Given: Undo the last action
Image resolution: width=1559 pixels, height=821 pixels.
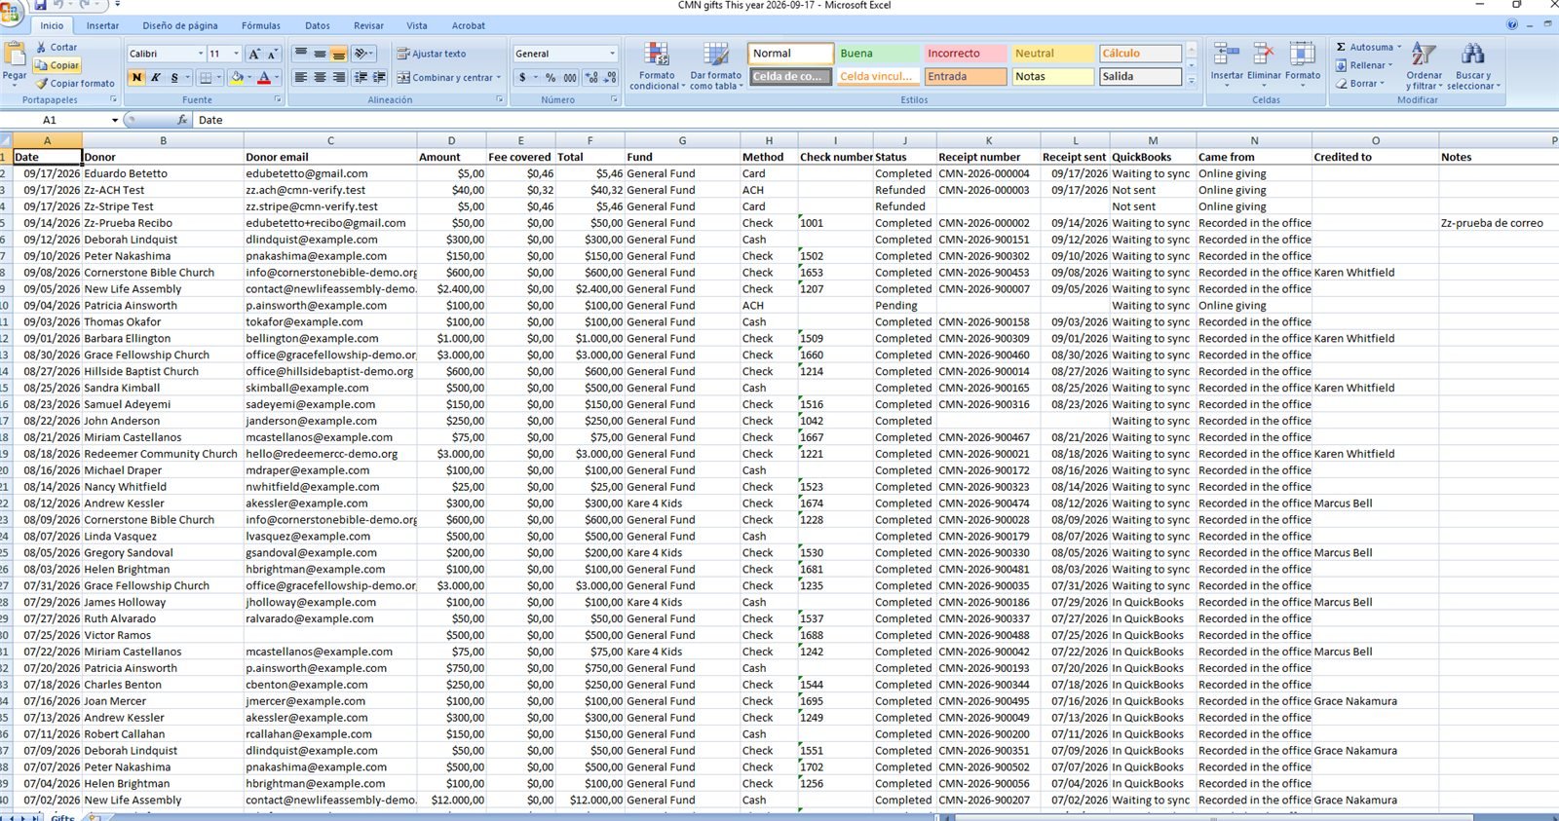Looking at the screenshot, I should [x=59, y=5].
